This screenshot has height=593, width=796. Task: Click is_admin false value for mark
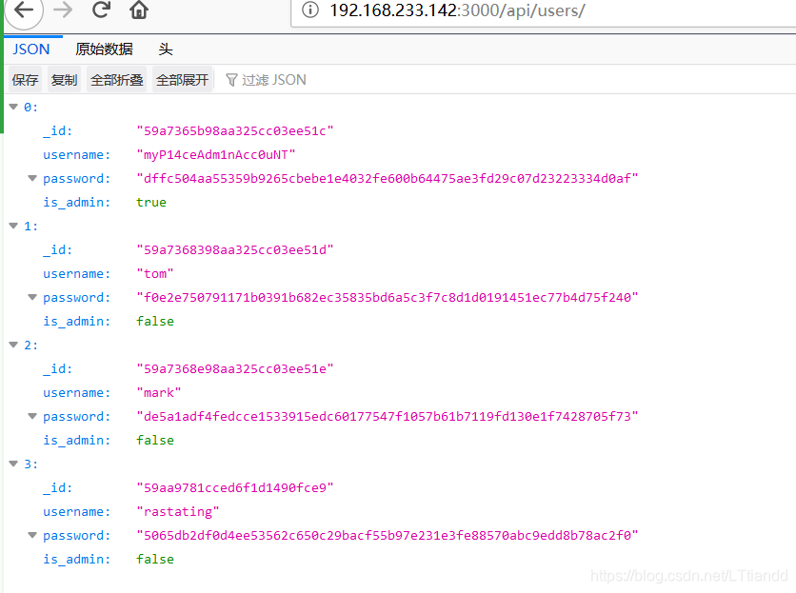point(155,440)
